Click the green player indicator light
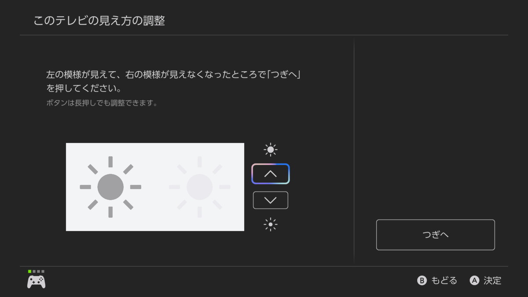528x297 pixels. pos(29,271)
